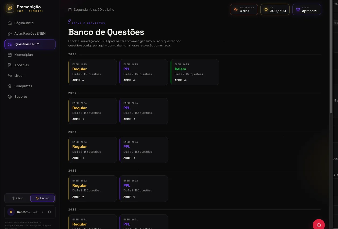Select Questões ENEM checklist icon
The width and height of the screenshot is (338, 229).
pyautogui.click(x=10, y=44)
